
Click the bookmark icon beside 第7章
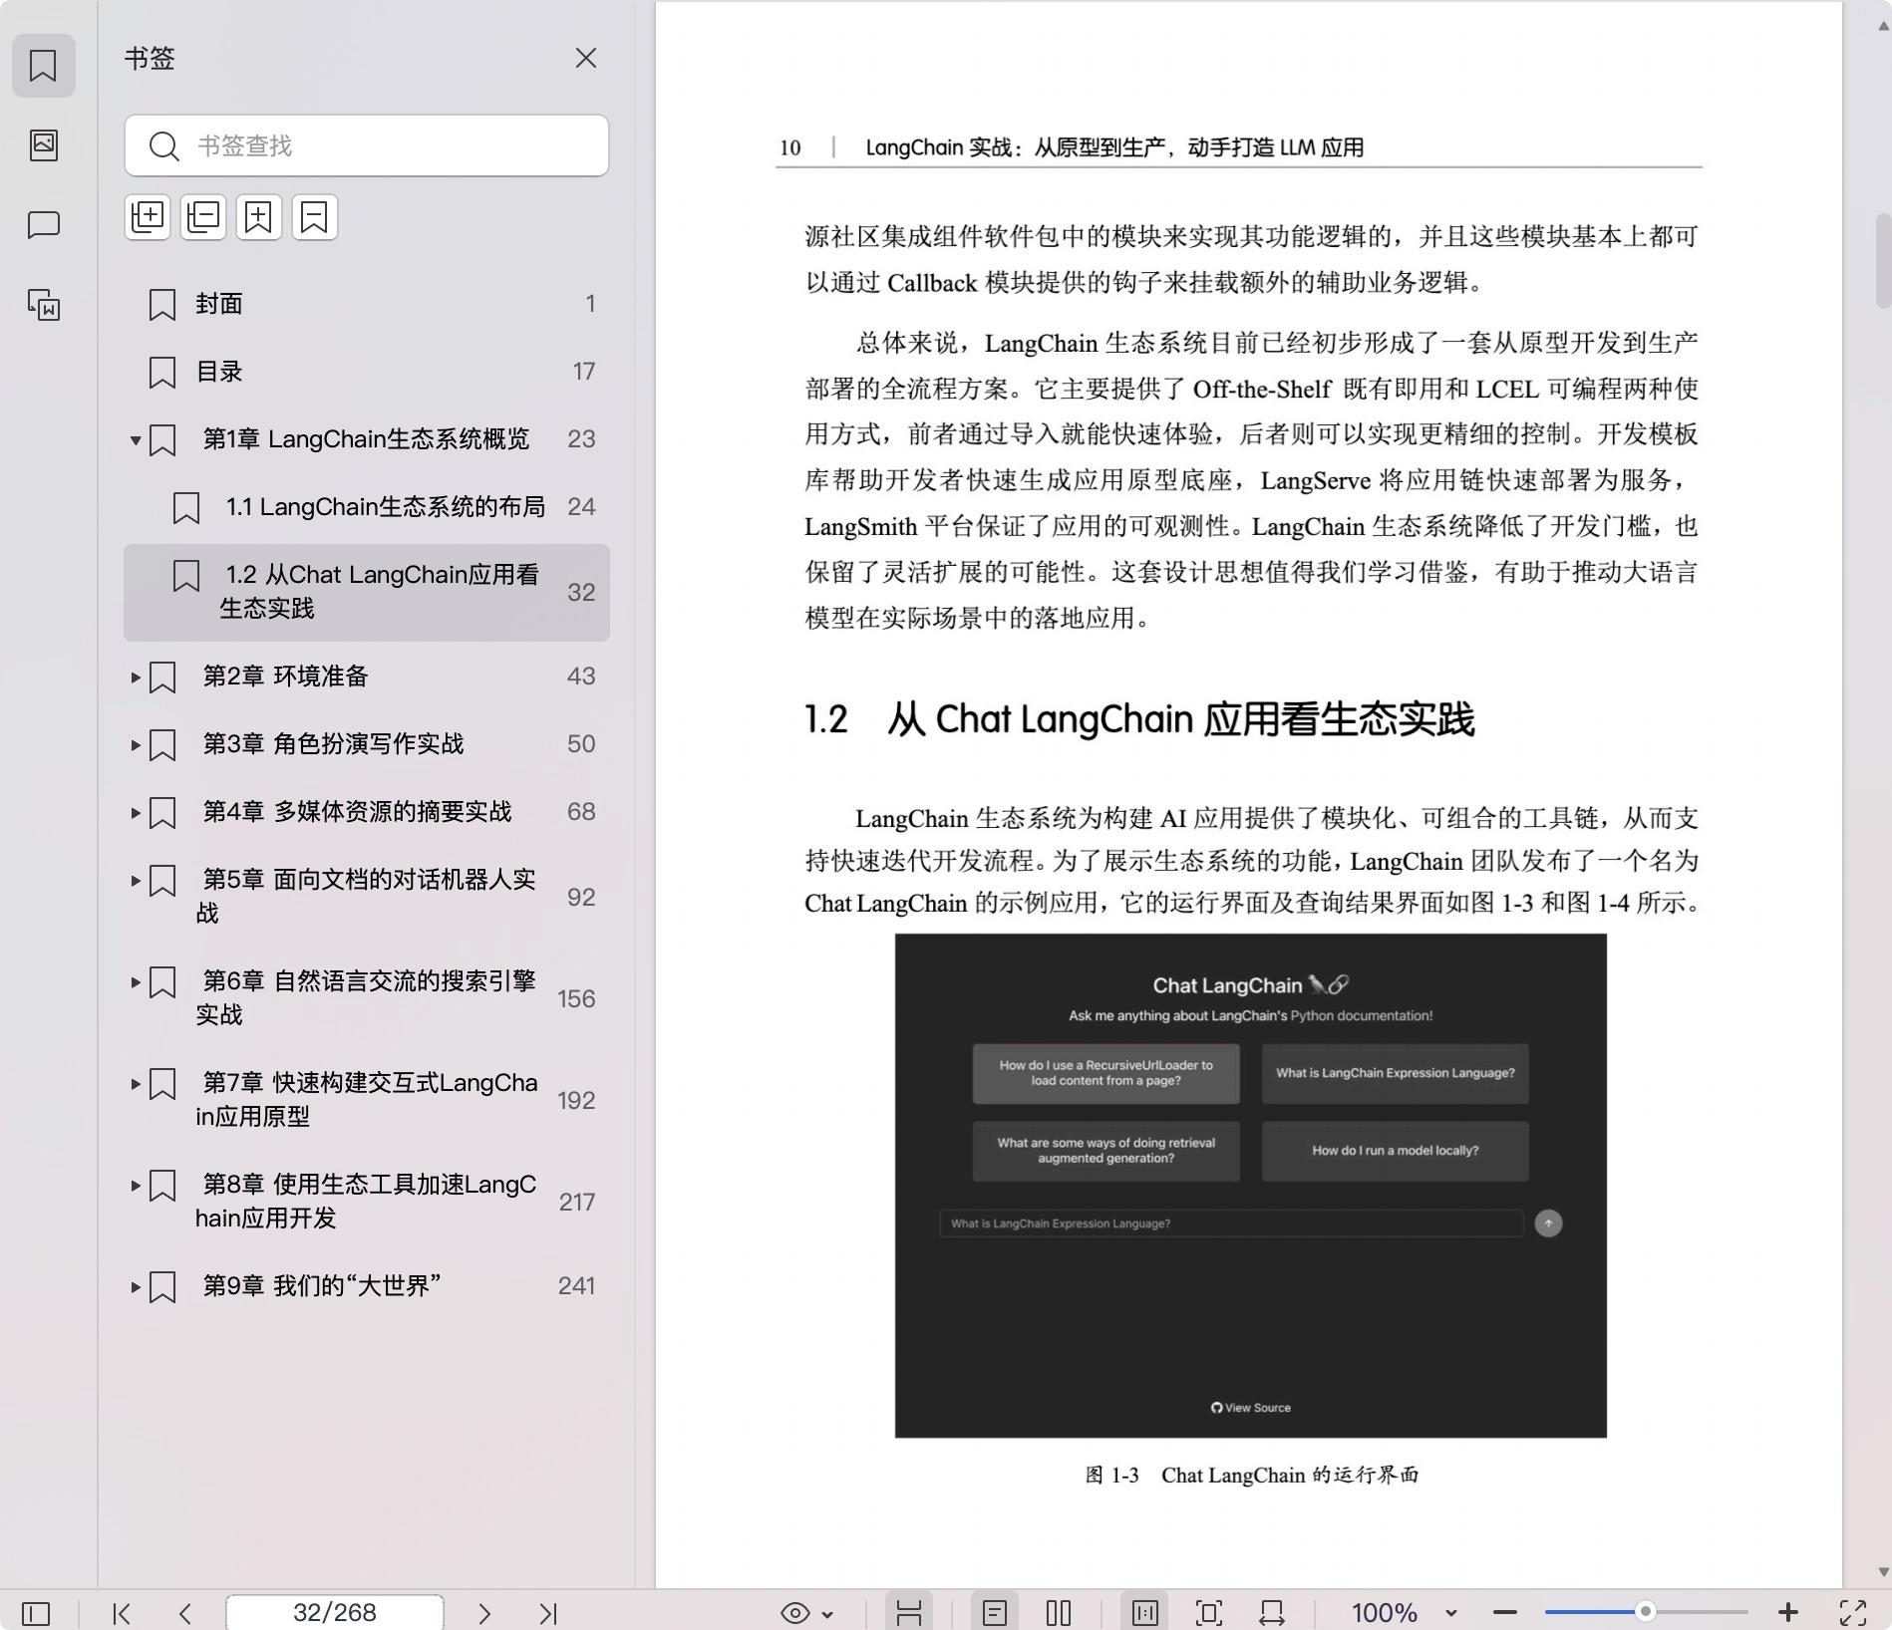pos(162,1084)
